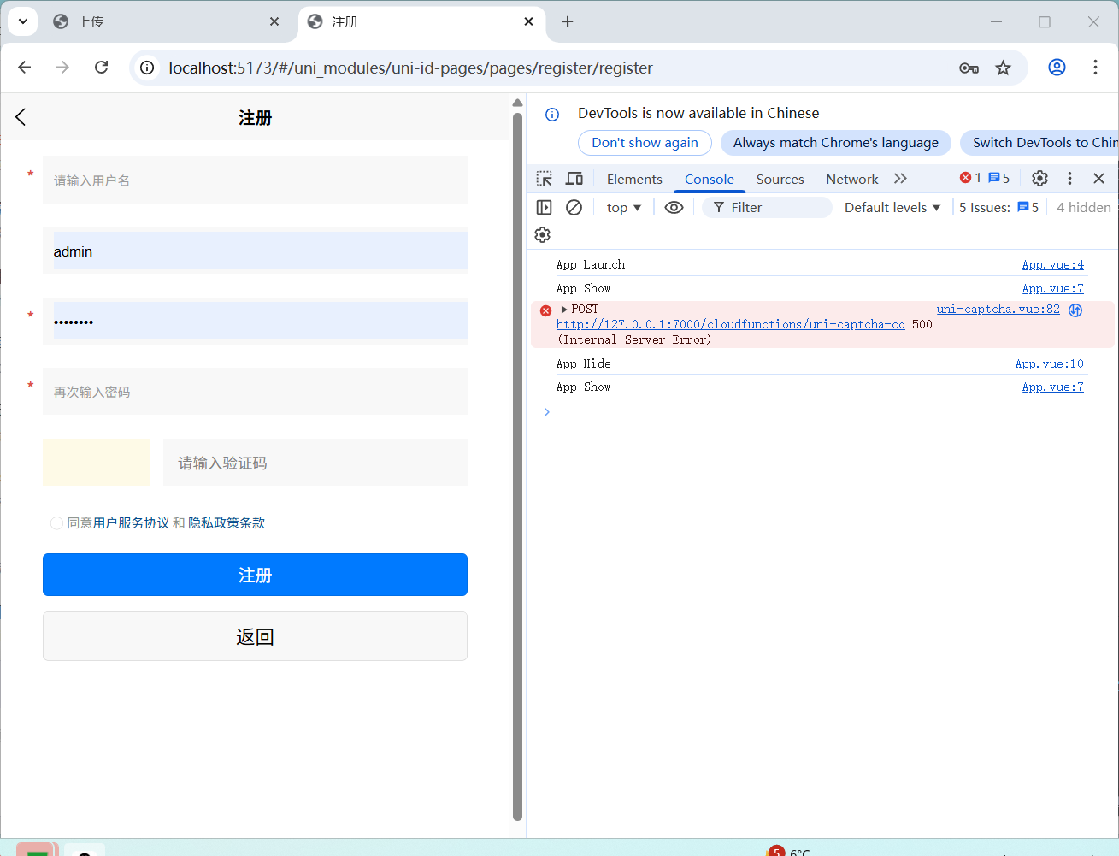Expand more DevTools tabs chevron
This screenshot has width=1119, height=856.
(900, 179)
